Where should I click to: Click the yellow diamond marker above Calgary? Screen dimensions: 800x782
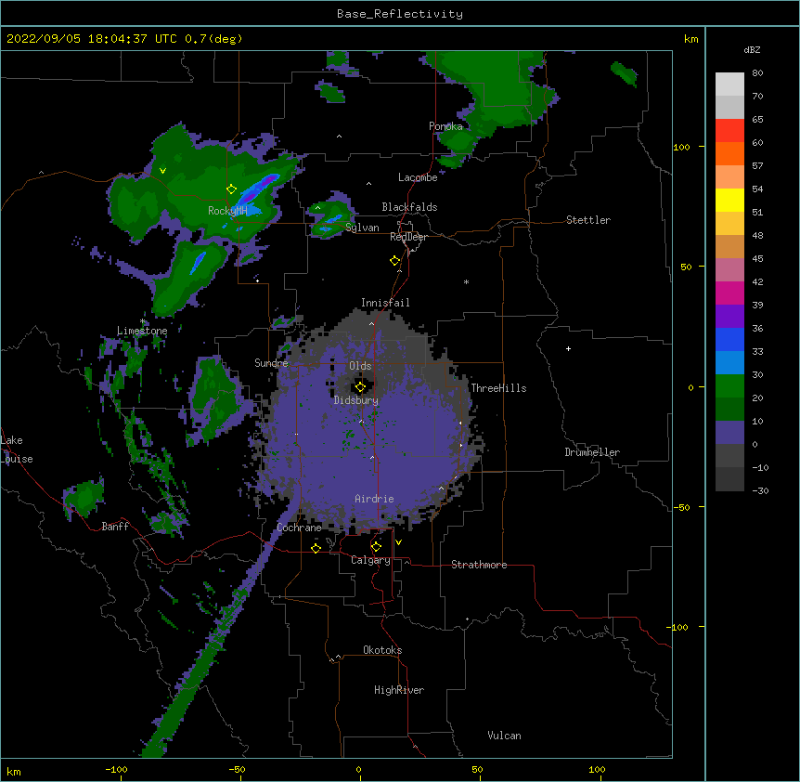(x=376, y=547)
